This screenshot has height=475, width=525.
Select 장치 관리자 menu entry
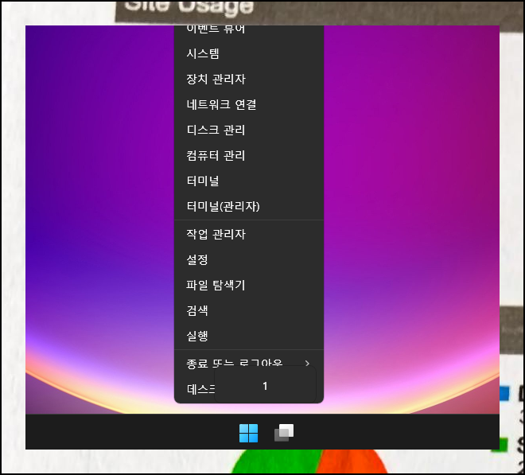coord(249,79)
